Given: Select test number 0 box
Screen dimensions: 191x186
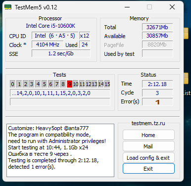Looking at the screenshot, I should pos(12,84).
